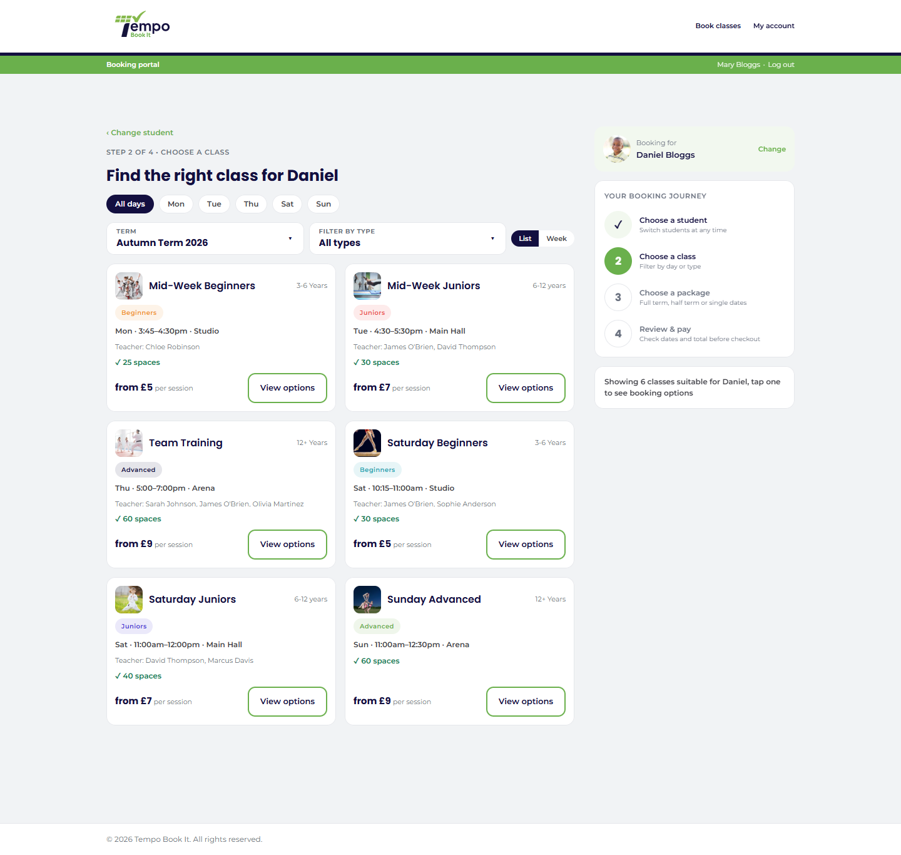View options for Sunday Advanced
The image size is (901, 855).
coord(526,702)
